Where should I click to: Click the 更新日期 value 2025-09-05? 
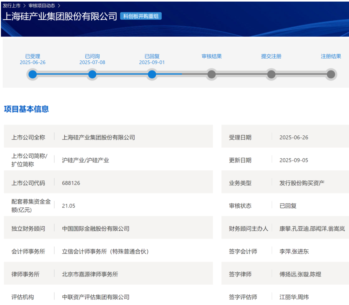(294, 160)
